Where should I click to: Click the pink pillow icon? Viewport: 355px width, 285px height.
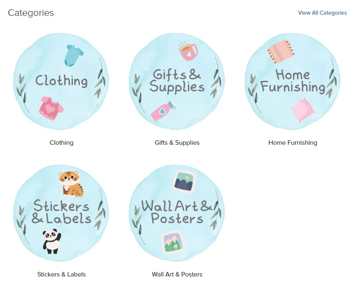point(303,110)
